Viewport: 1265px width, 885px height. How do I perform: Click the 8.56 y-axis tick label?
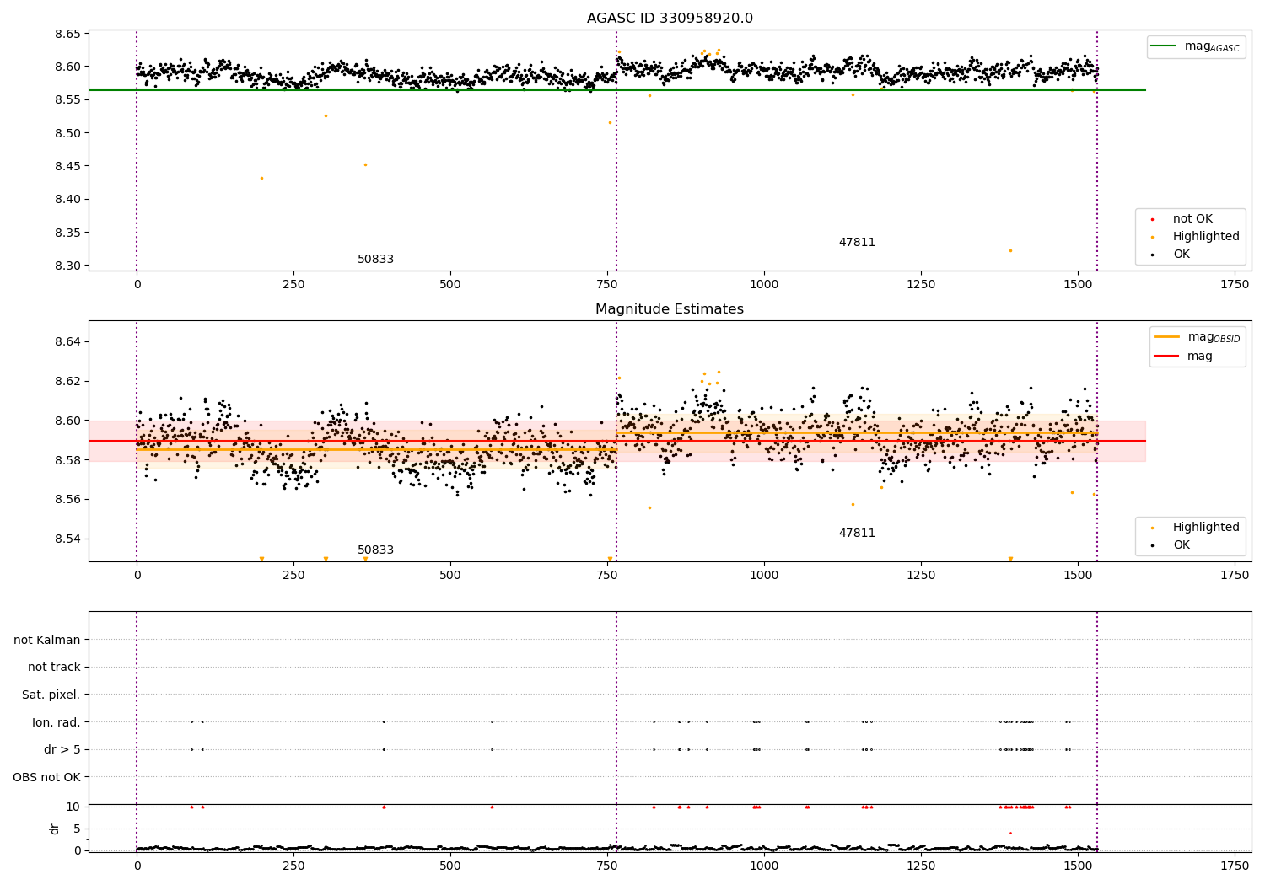[67, 500]
